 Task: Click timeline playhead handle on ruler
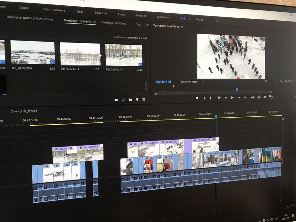pos(216,116)
